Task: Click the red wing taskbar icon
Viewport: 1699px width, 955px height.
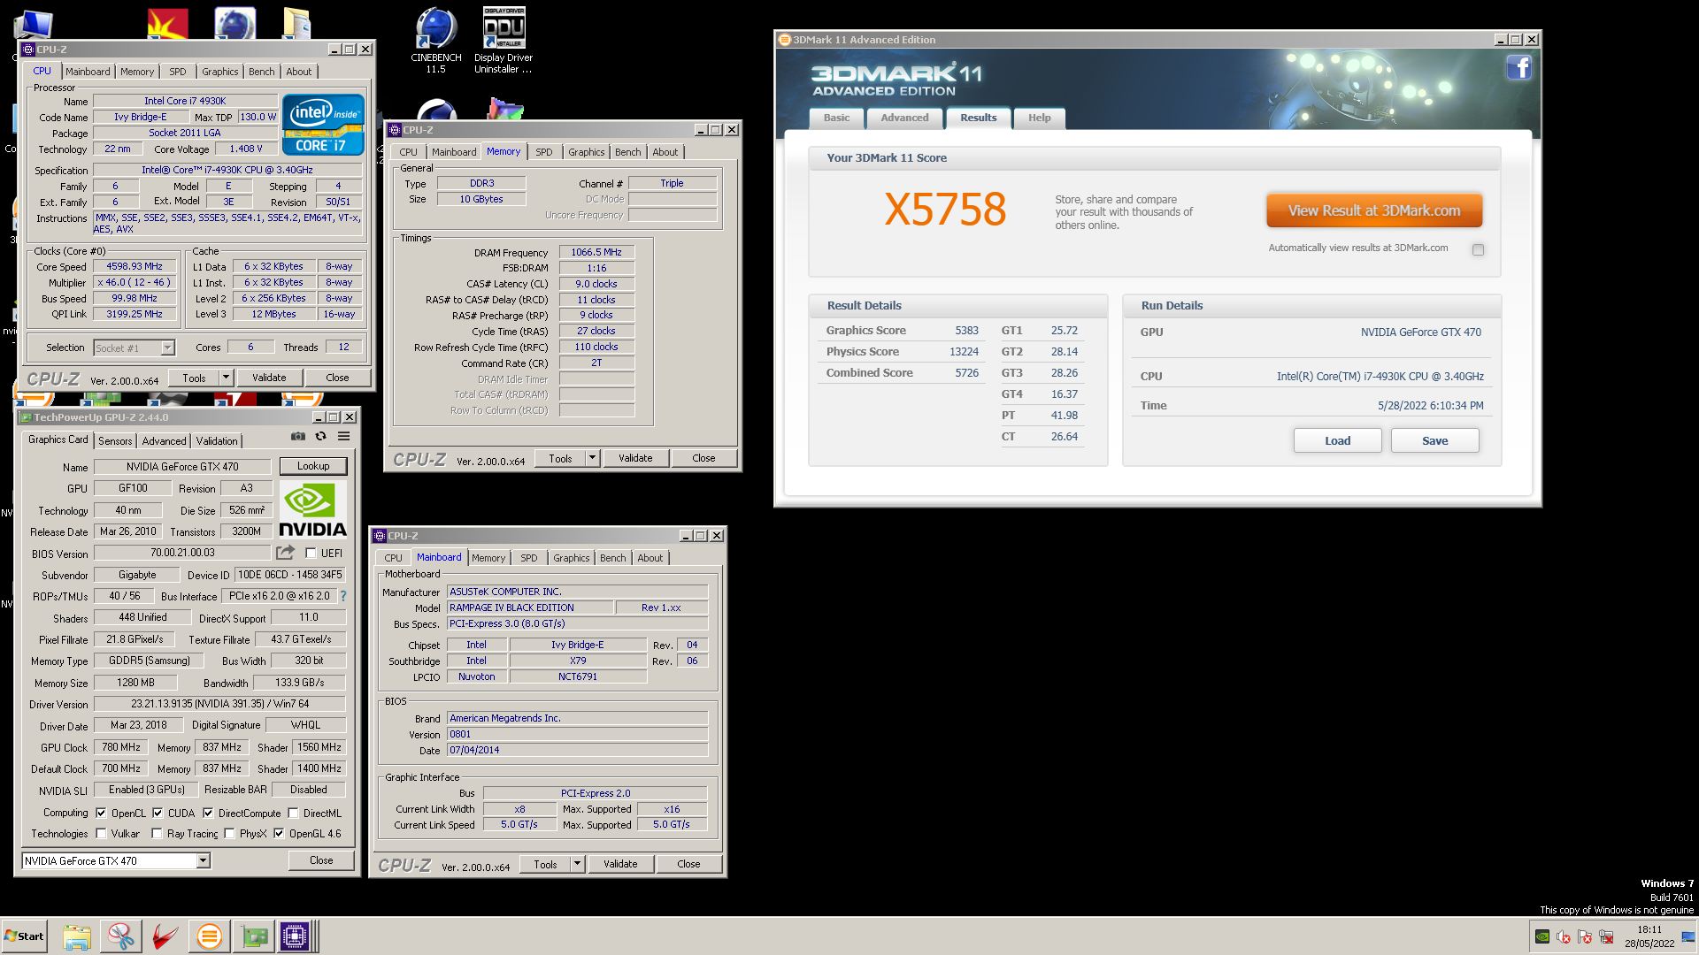Action: point(165,936)
